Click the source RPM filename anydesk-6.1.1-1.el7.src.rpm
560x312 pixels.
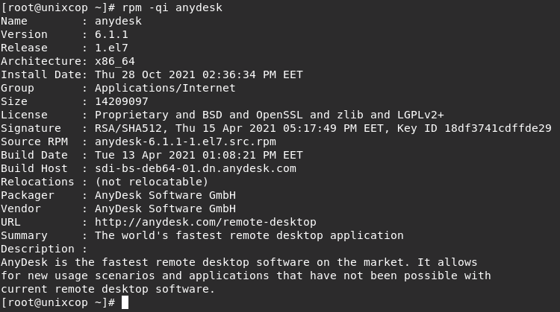[x=185, y=141]
